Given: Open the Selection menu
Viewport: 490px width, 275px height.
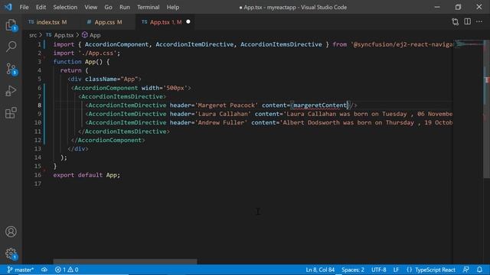Looking at the screenshot, I should (x=65, y=7).
